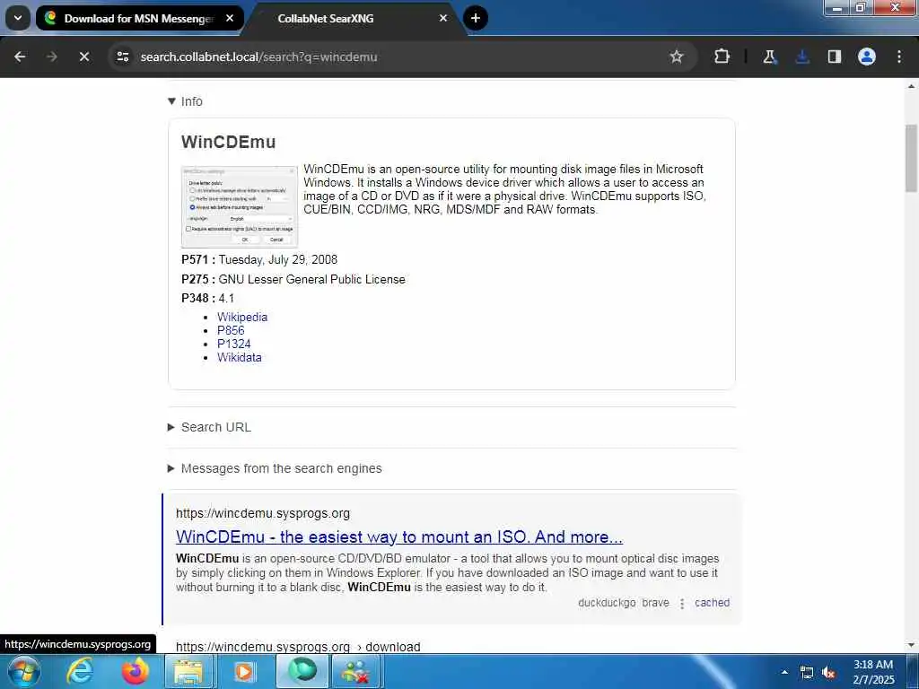Switch to Download for MSN Messenger tab
This screenshot has height=689, width=919.
point(139,18)
